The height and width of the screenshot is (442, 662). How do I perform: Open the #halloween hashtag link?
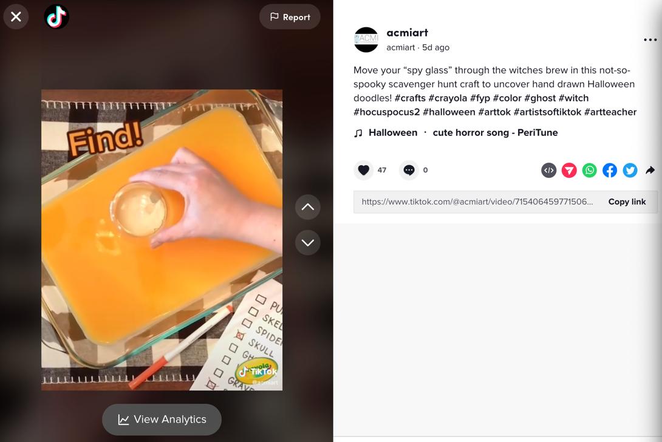(x=449, y=112)
